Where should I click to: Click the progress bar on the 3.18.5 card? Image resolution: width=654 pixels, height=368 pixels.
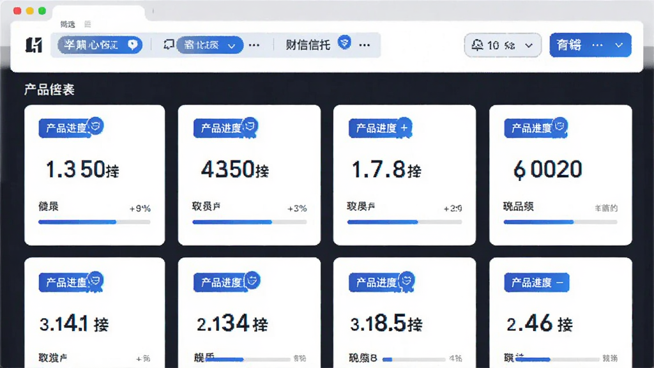point(414,359)
